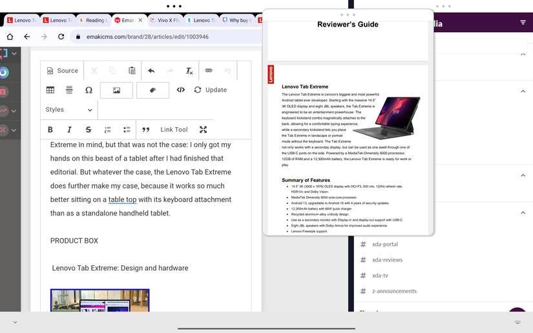
Task: Insert a numbered list
Action: 108,130
